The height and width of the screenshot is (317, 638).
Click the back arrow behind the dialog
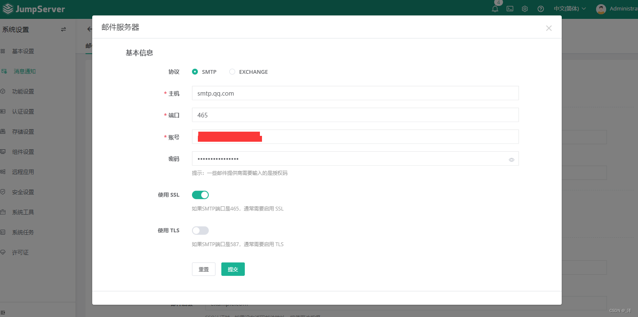89,29
